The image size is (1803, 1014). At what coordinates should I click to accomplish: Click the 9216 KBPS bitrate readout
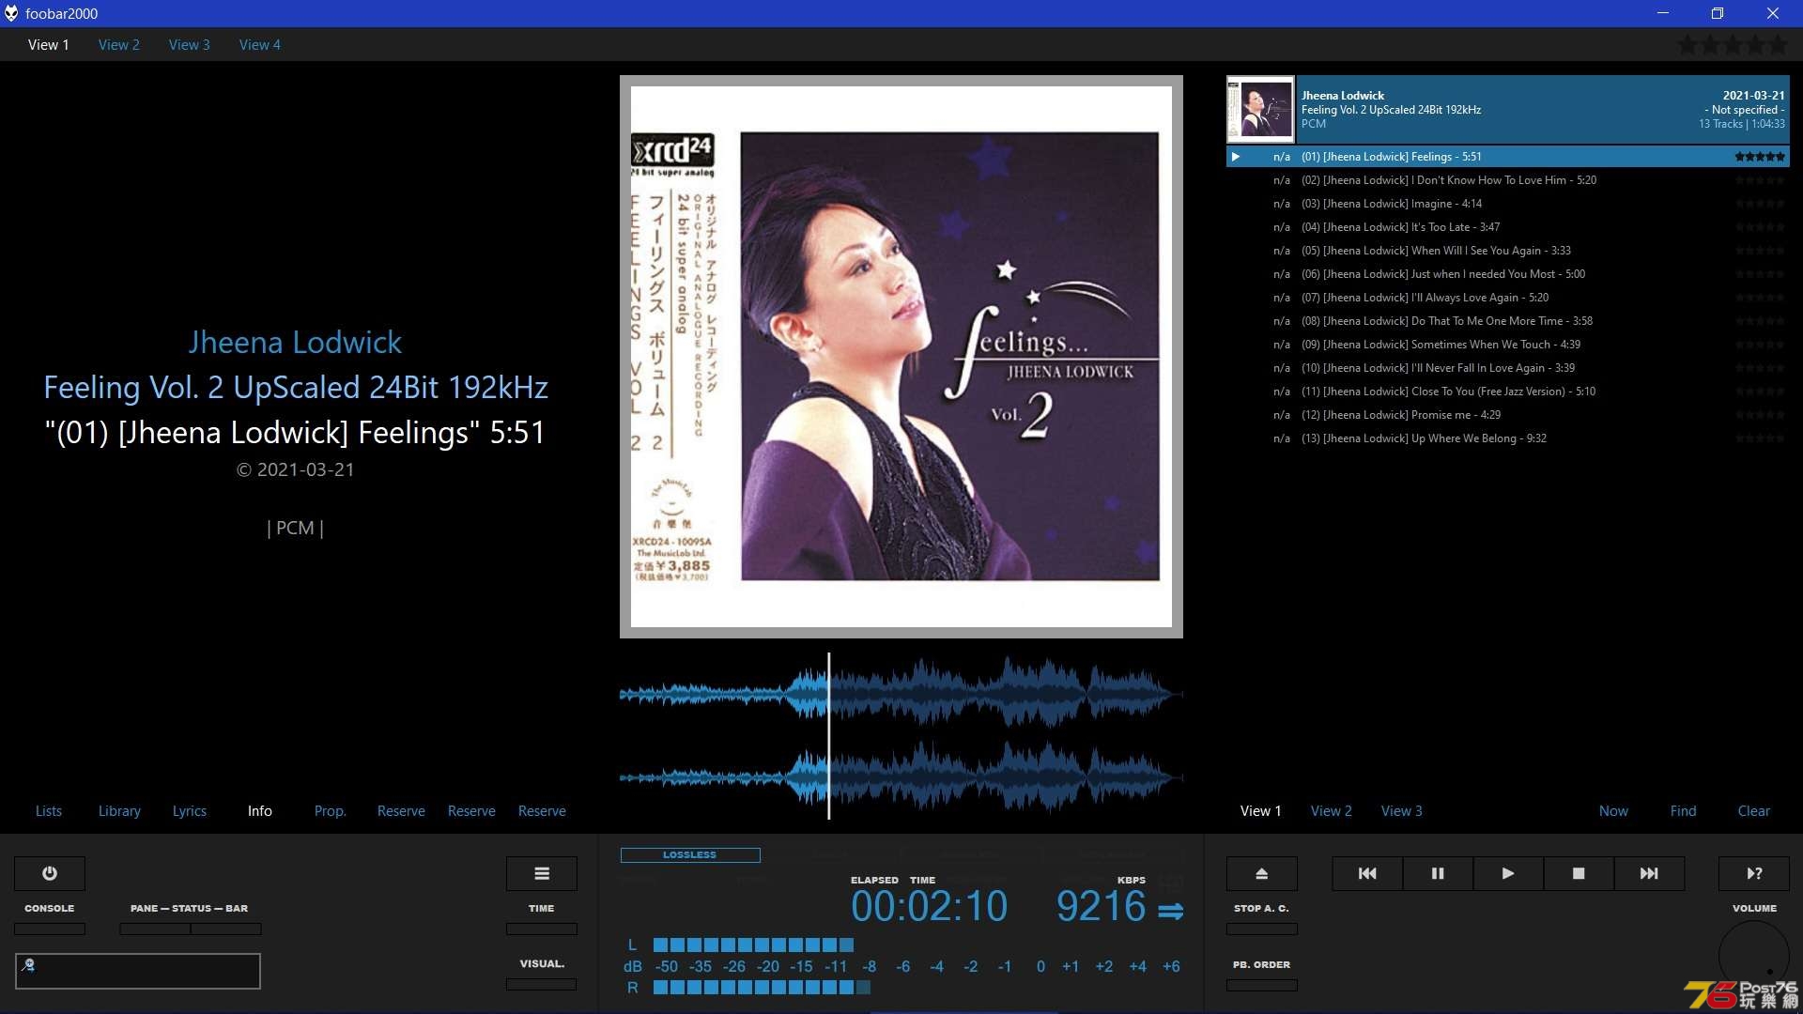[x=1101, y=906]
